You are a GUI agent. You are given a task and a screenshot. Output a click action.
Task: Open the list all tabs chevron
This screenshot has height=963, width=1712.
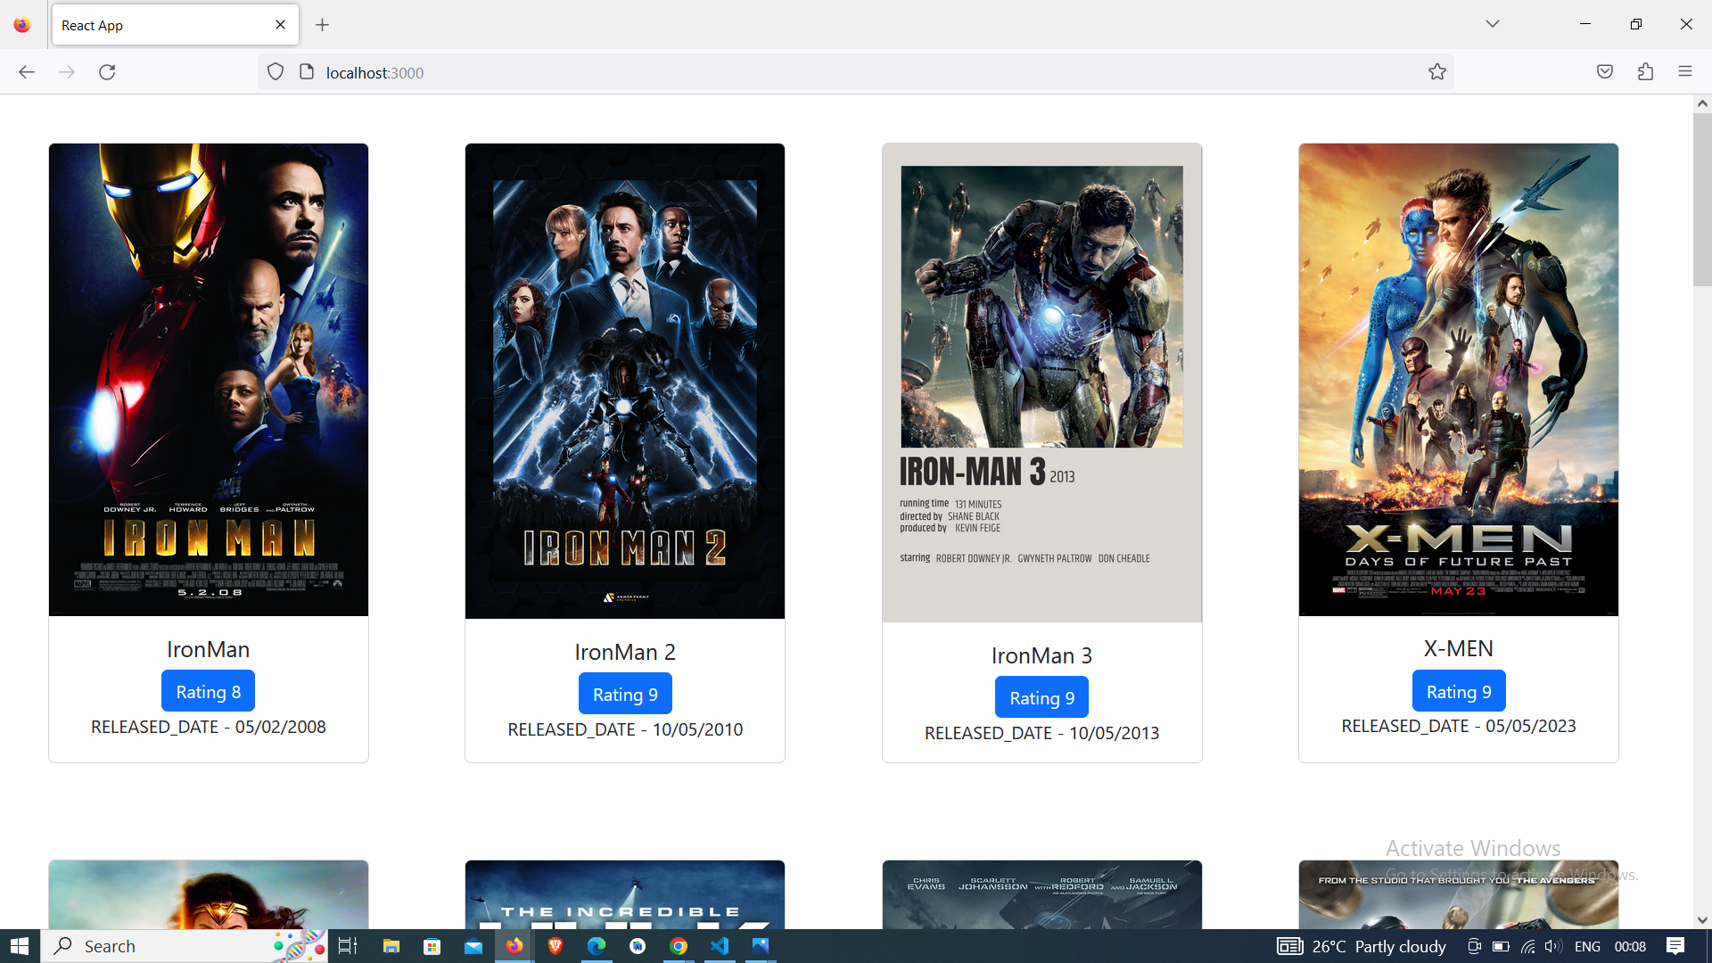coord(1492,24)
